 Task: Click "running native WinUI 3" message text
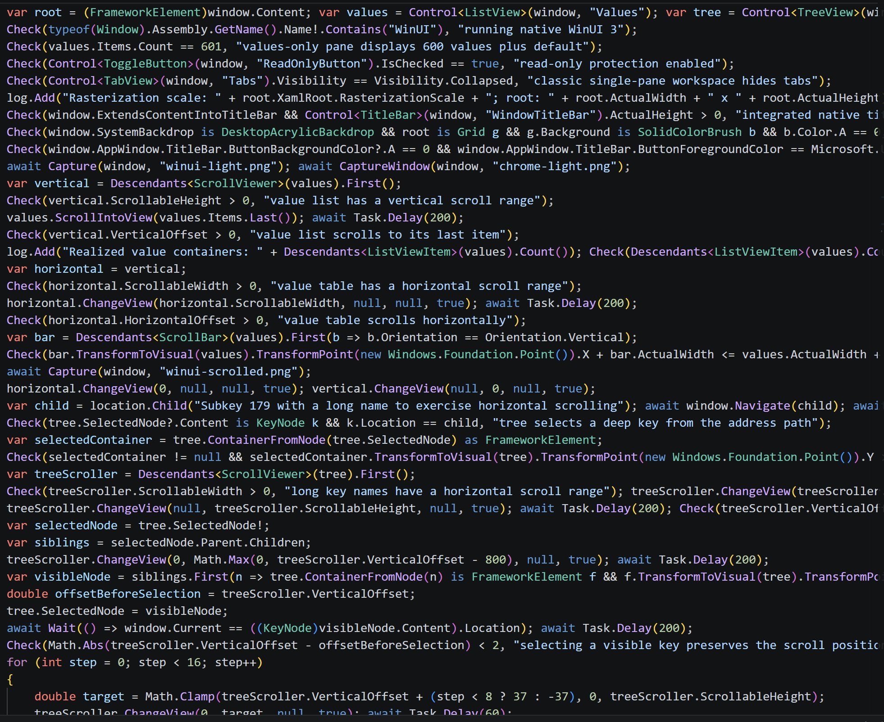point(541,30)
